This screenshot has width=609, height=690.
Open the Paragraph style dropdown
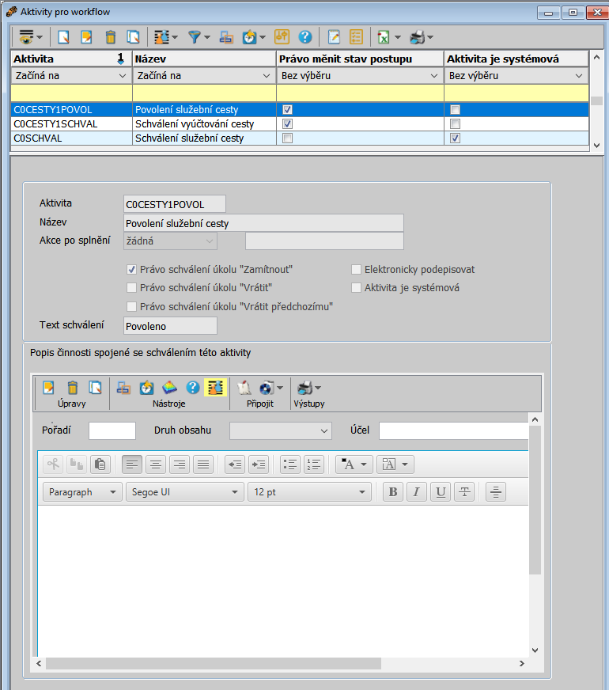[81, 492]
